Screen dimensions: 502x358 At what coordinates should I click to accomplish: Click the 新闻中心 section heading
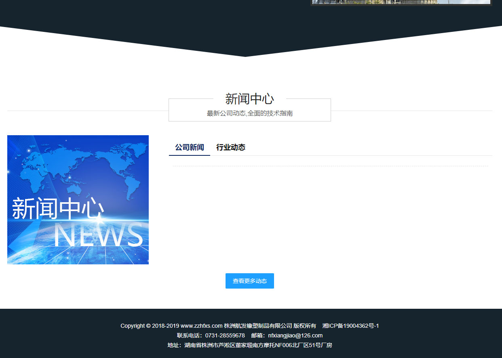249,99
